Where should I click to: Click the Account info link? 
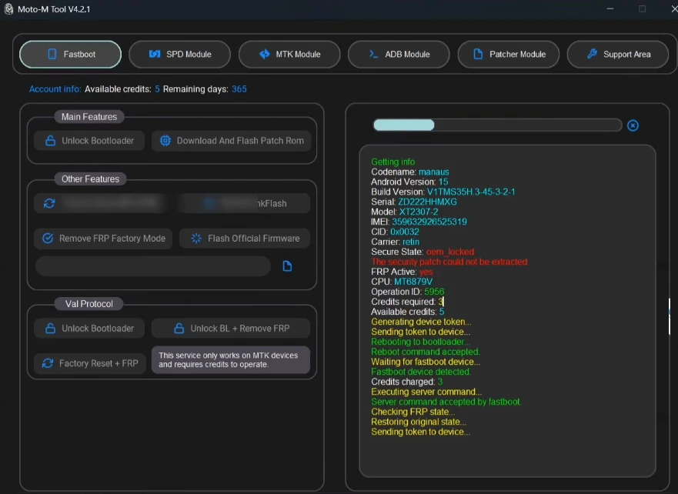[55, 89]
